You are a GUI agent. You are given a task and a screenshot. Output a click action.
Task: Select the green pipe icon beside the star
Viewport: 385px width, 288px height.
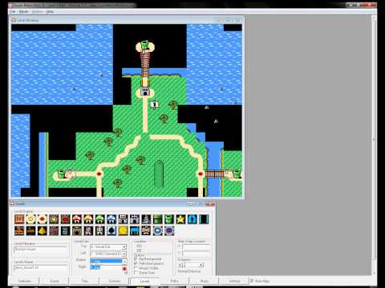(x=169, y=219)
